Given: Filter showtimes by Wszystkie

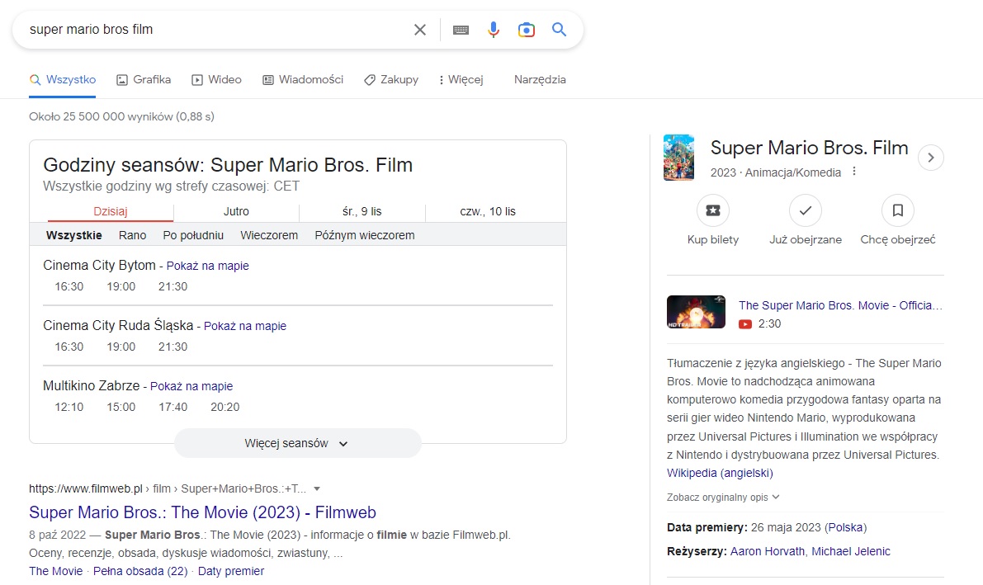Looking at the screenshot, I should [x=74, y=235].
